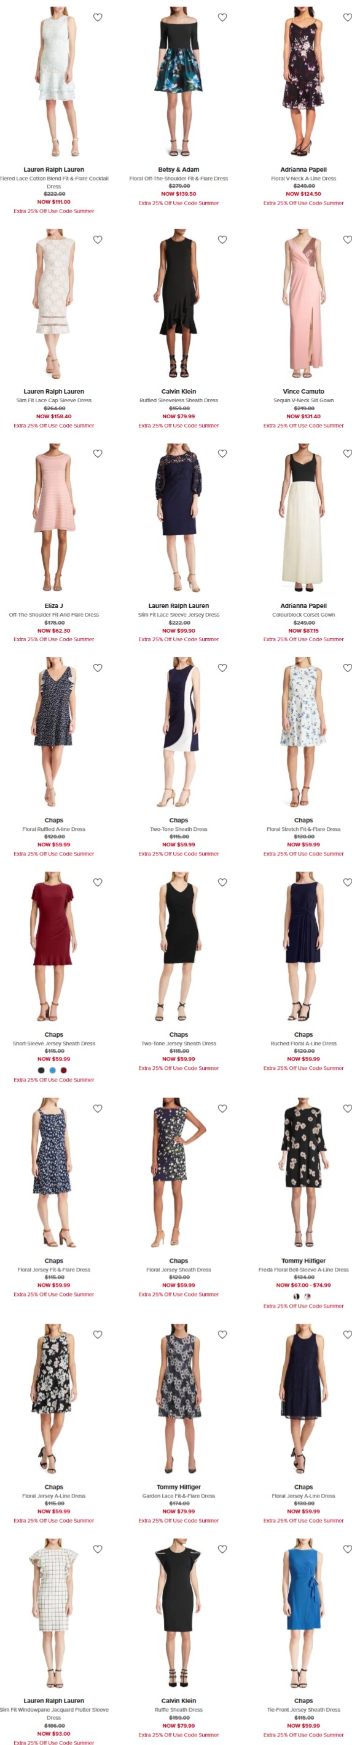
Task: Open Vince Camuto Sequin V-Neck Slit Gown link
Action: tap(303, 400)
